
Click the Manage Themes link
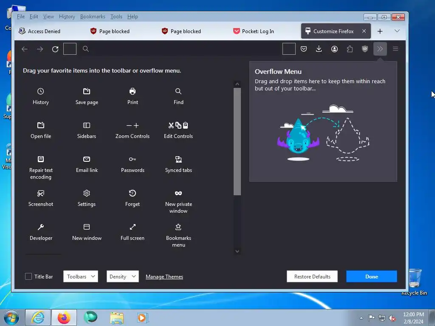pos(164,277)
